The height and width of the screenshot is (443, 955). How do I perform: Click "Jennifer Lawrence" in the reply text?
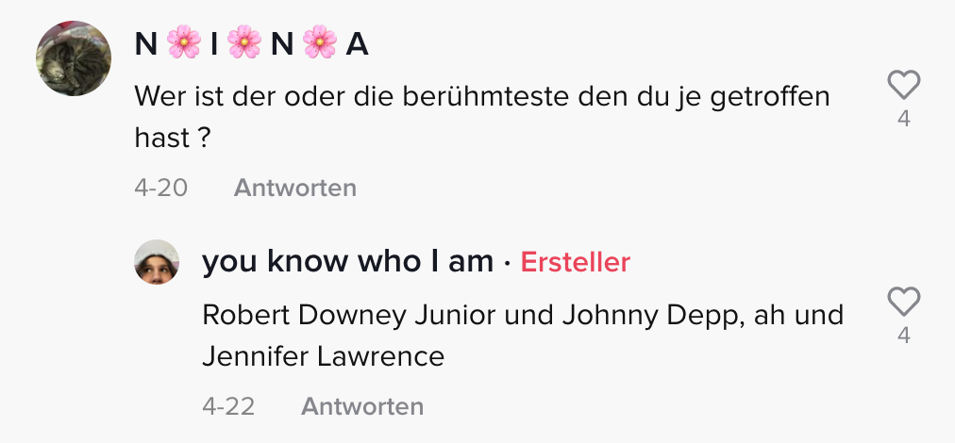pyautogui.click(x=323, y=357)
